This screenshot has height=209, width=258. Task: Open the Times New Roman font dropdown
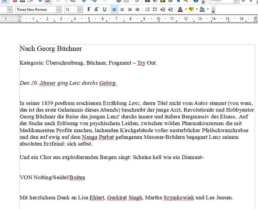[58, 10]
